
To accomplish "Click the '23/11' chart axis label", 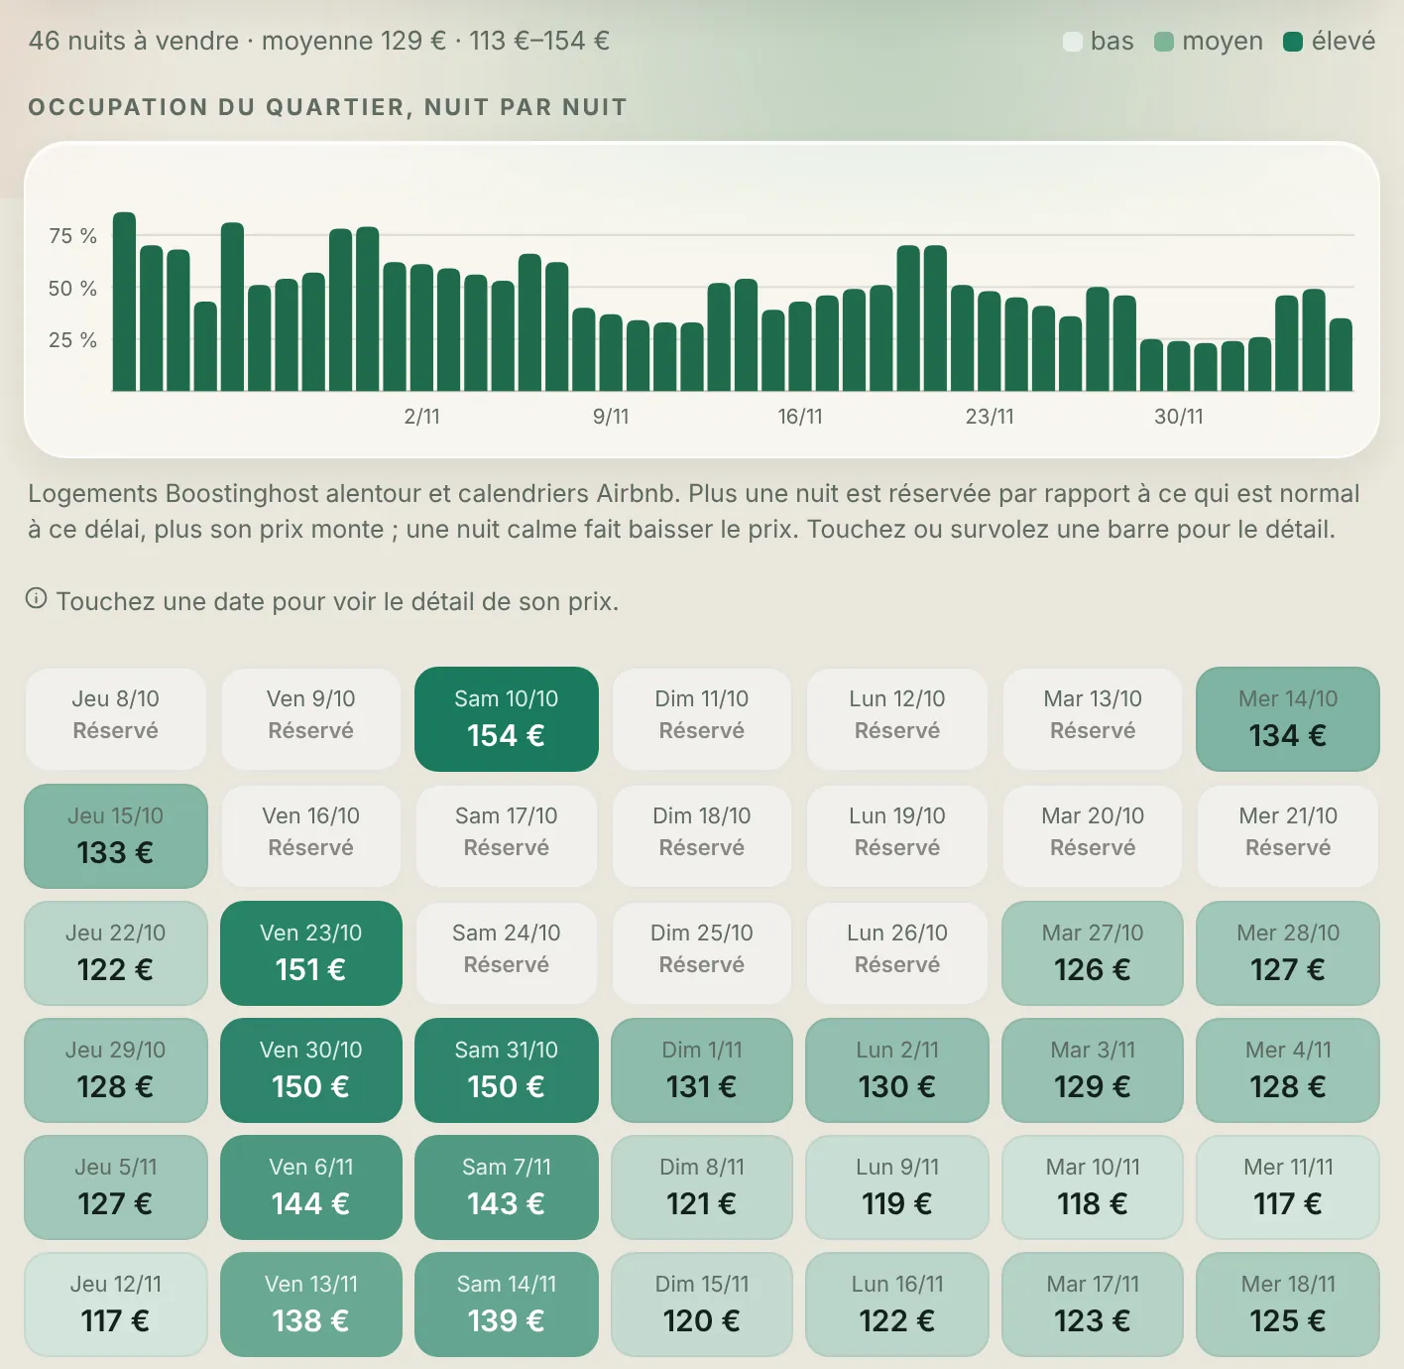I will tap(990, 417).
